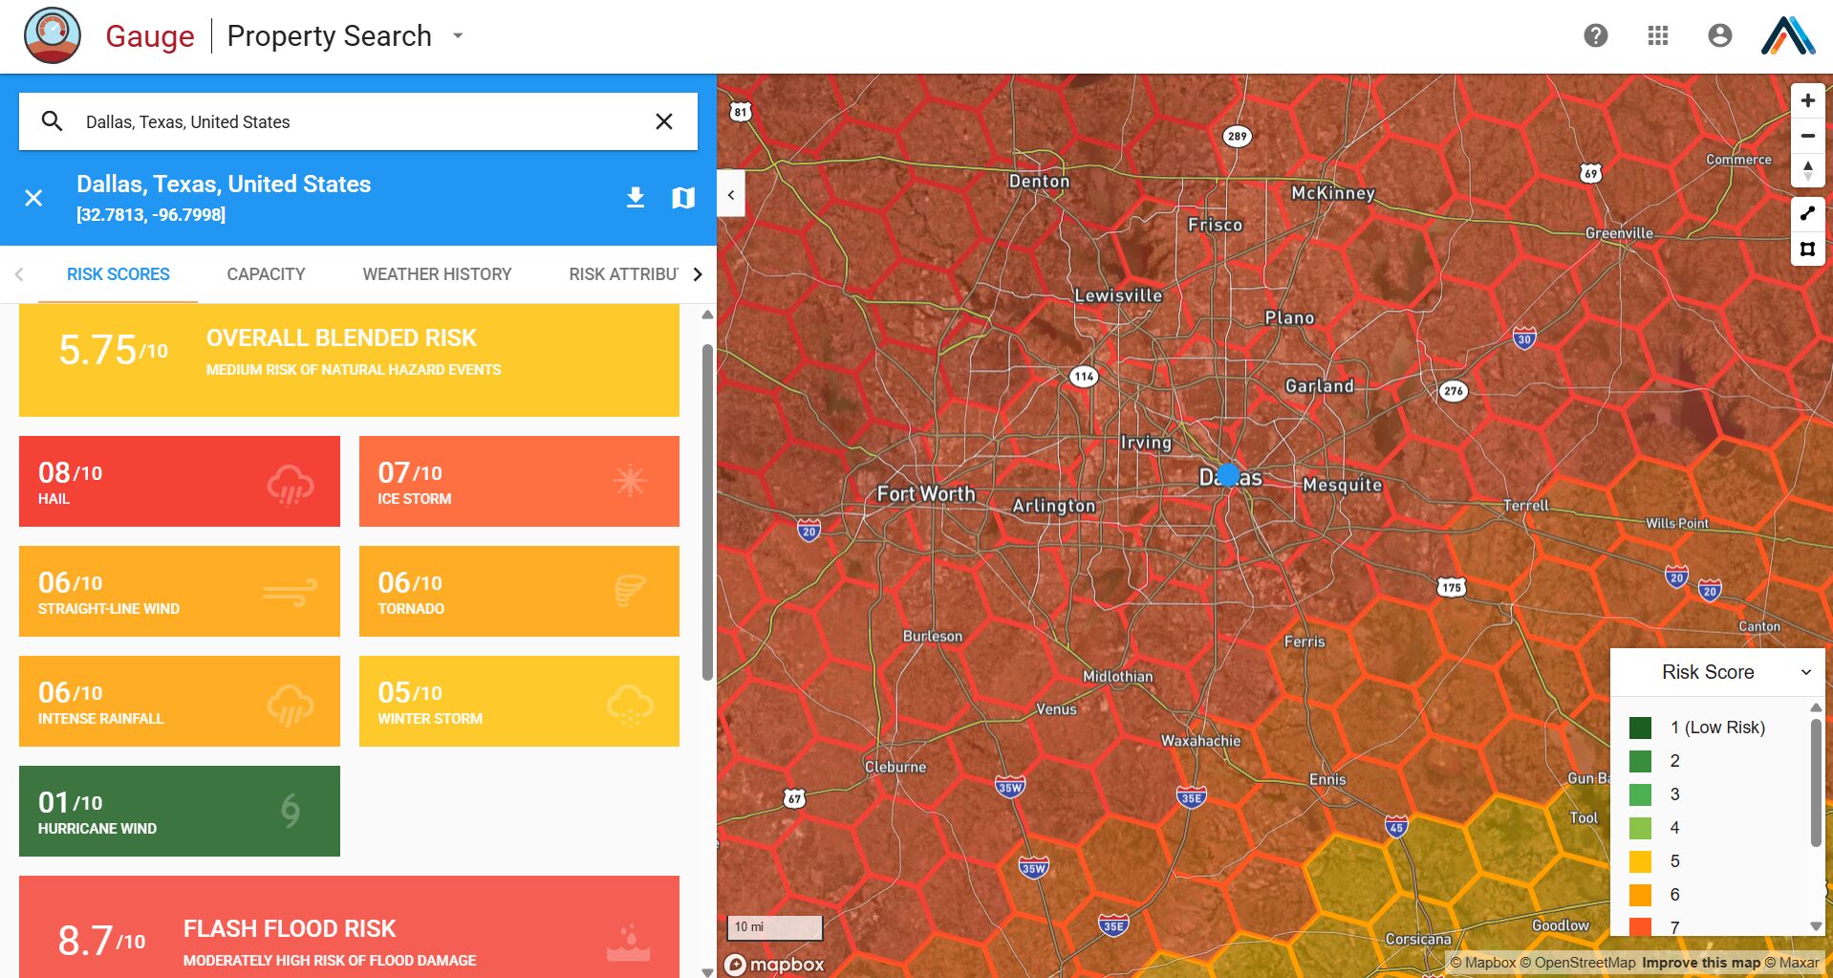Image resolution: width=1833 pixels, height=978 pixels.
Task: Select the Winter Storm risk card
Action: 519,701
